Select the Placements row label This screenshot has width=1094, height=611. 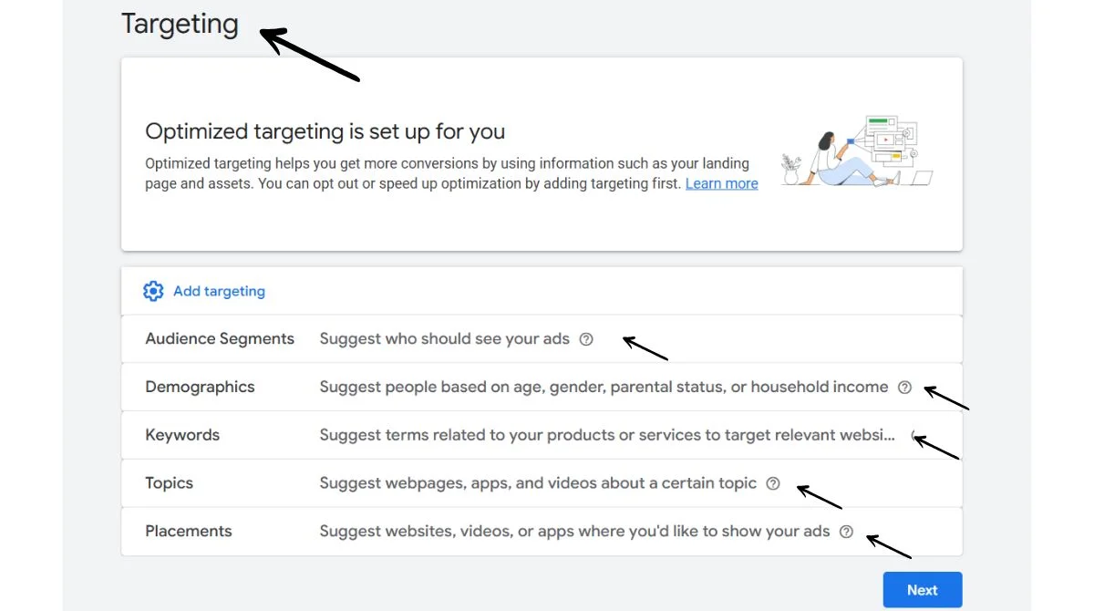click(189, 532)
